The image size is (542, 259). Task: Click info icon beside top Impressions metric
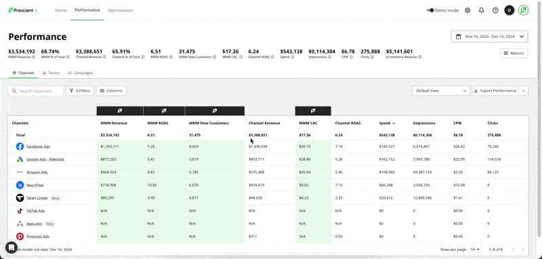point(331,57)
